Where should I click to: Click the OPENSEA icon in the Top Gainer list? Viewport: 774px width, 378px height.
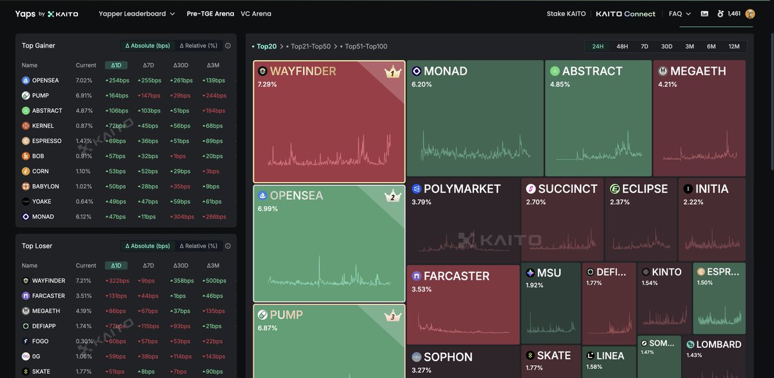tap(26, 81)
